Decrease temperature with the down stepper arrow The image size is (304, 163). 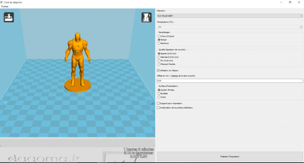pos(301,28)
